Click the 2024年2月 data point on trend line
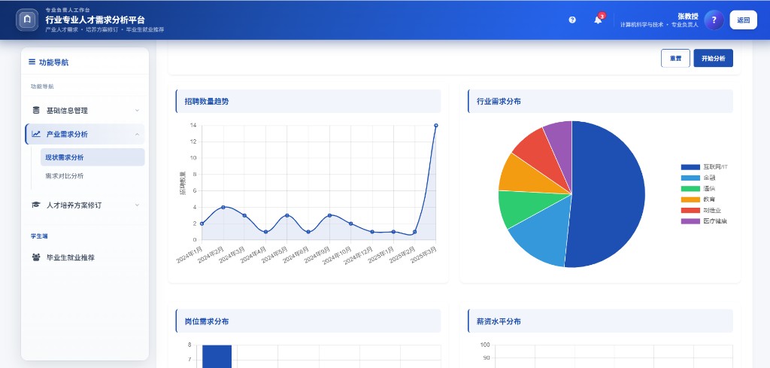The width and height of the screenshot is (770, 368). pos(223,207)
